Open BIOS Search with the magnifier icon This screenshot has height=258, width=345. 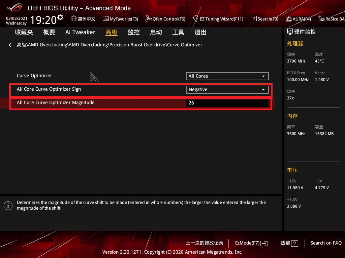264,19
